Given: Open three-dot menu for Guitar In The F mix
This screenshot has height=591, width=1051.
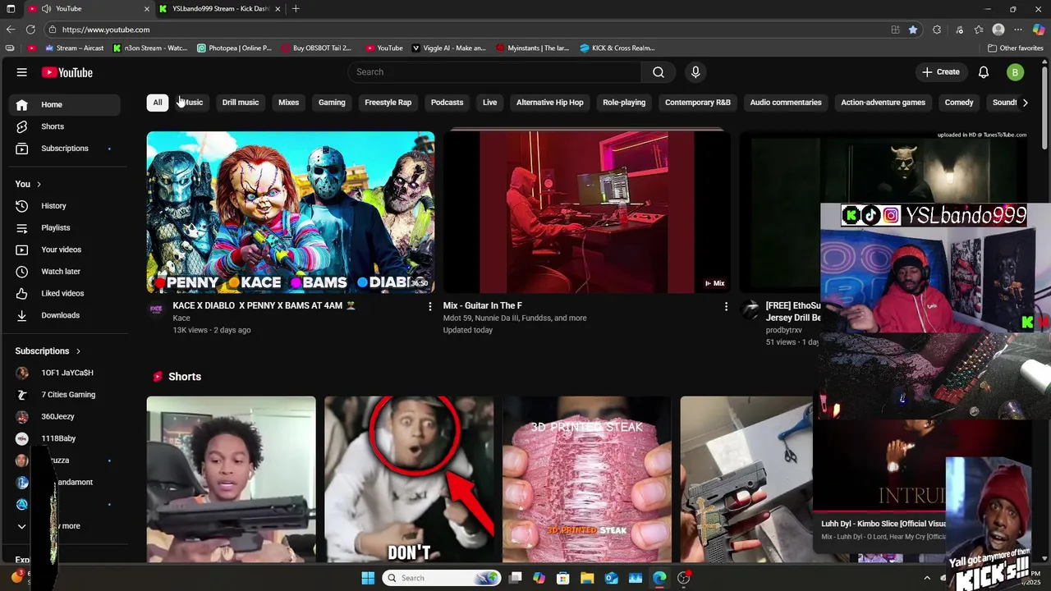Looking at the screenshot, I should tap(726, 306).
